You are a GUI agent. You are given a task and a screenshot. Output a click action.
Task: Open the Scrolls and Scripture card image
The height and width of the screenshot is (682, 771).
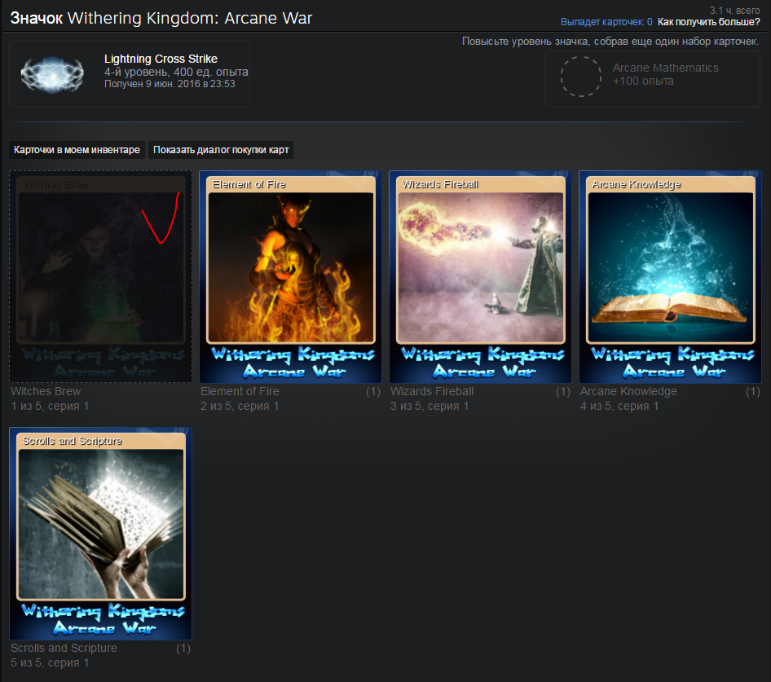point(101,534)
